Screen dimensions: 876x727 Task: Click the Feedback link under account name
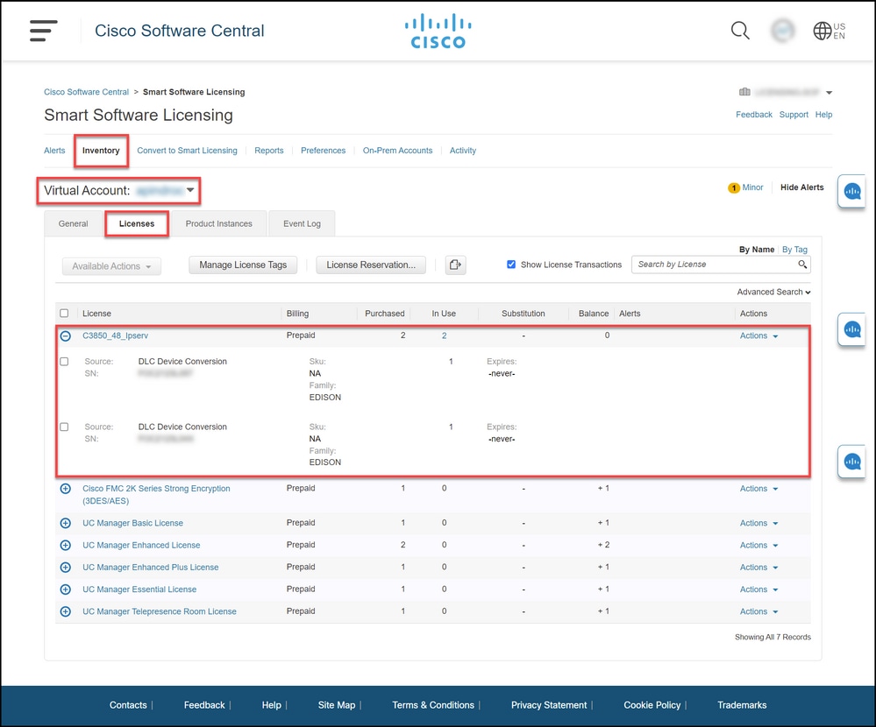(x=753, y=115)
